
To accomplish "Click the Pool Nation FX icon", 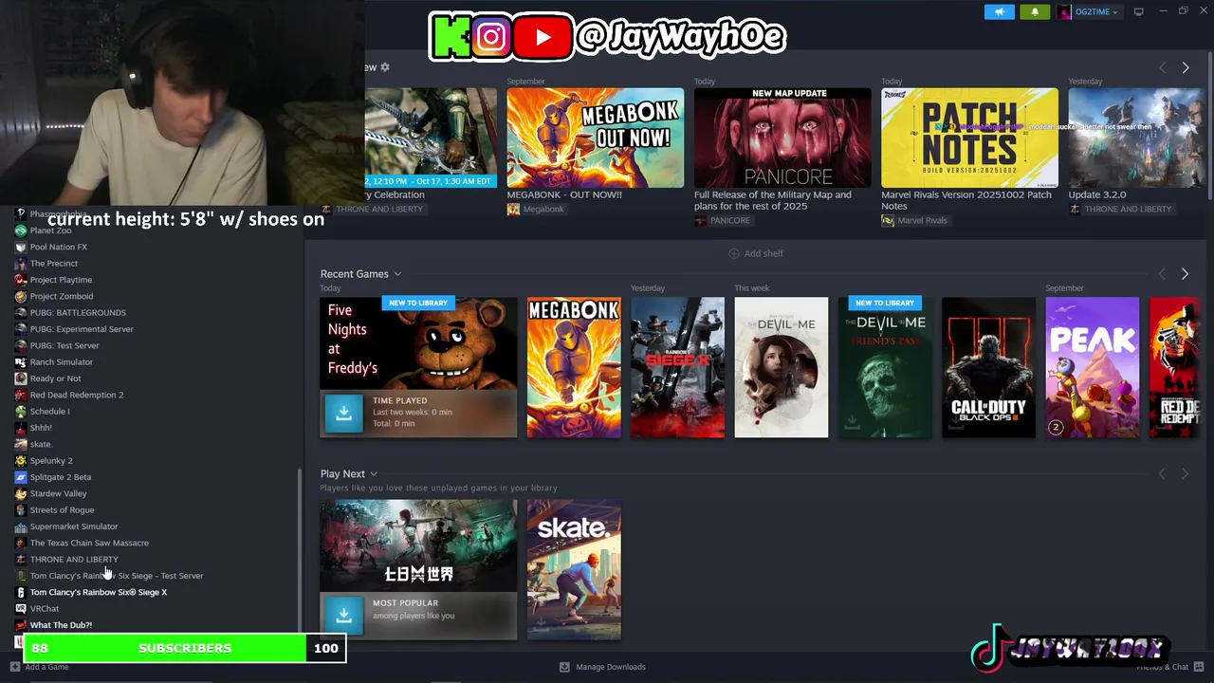I will pyautogui.click(x=21, y=247).
